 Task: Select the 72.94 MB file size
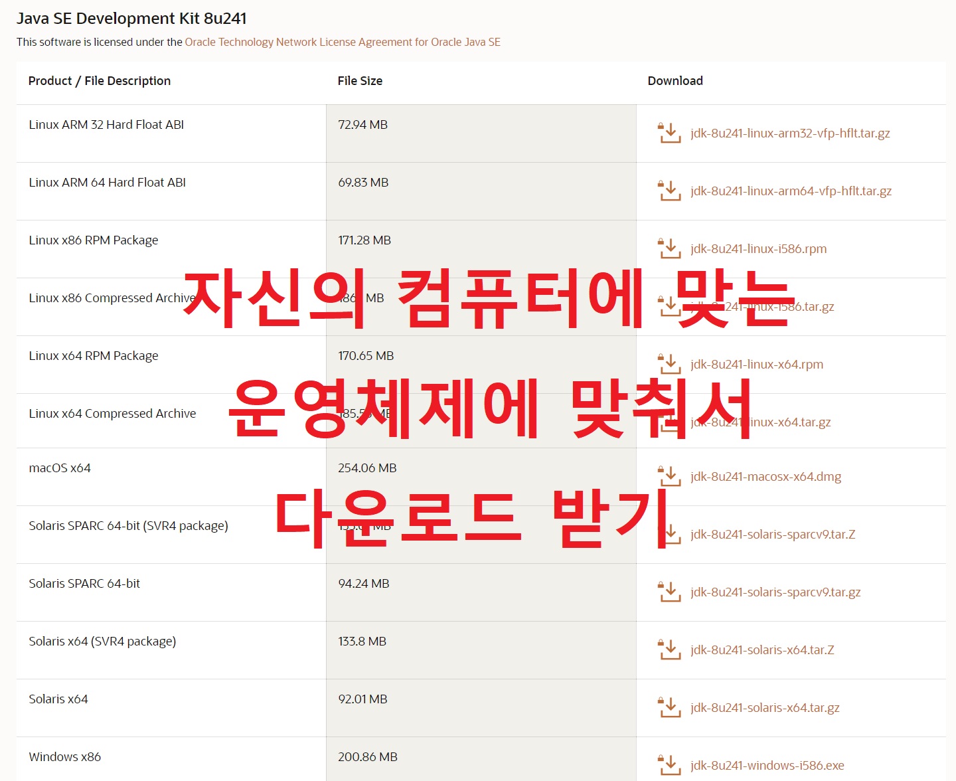click(x=362, y=124)
